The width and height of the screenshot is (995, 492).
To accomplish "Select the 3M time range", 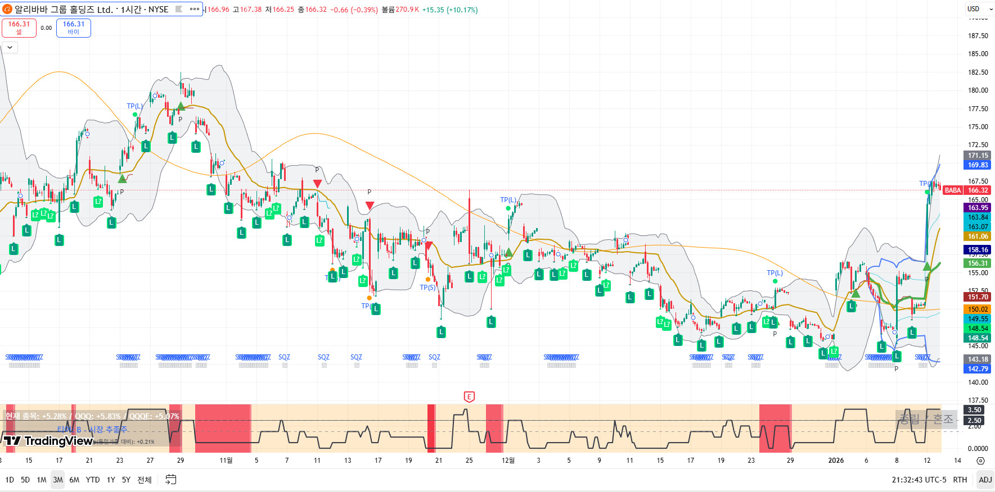I will pos(58,480).
